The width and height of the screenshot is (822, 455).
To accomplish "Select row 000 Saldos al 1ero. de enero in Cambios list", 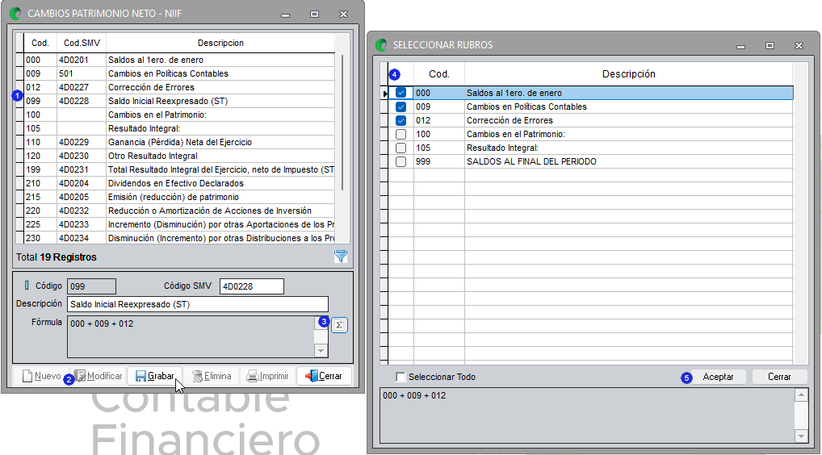I will click(179, 60).
